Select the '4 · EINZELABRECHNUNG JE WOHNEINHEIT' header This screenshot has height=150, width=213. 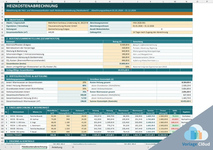pos(98,108)
